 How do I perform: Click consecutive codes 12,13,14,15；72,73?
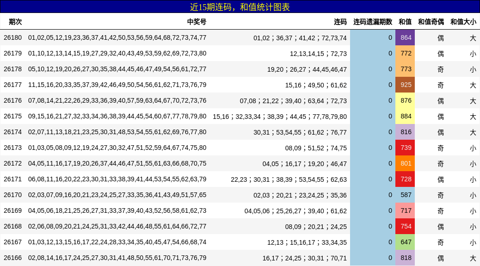pos(318,54)
